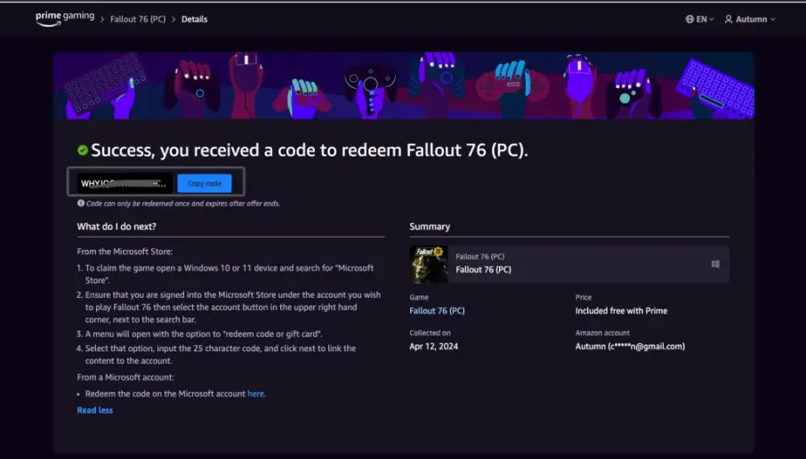This screenshot has width=806, height=459.
Task: Open the Autumn account menu
Action: 750,19
